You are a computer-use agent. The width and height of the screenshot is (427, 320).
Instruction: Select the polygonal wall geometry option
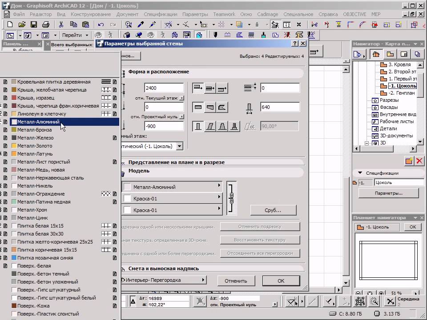(x=222, y=107)
